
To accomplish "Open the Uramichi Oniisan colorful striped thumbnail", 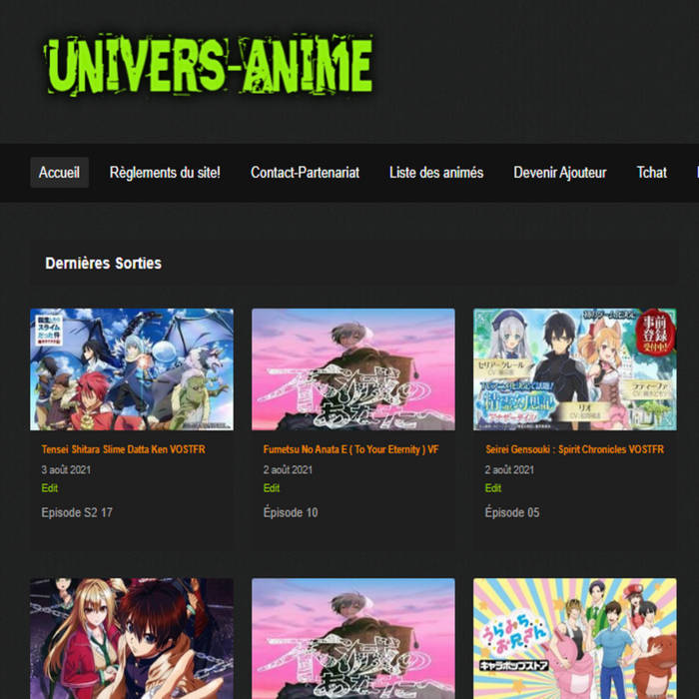I will point(574,638).
